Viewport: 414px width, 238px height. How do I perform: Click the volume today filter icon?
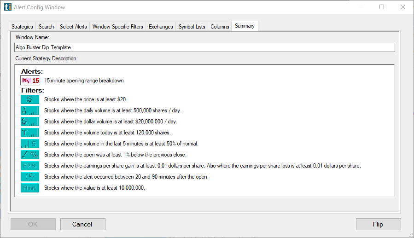(30, 133)
